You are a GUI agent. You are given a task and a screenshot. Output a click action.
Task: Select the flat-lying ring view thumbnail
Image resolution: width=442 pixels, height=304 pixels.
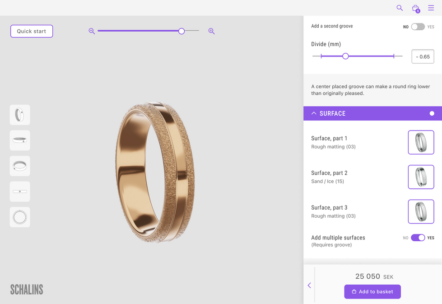coord(20,166)
